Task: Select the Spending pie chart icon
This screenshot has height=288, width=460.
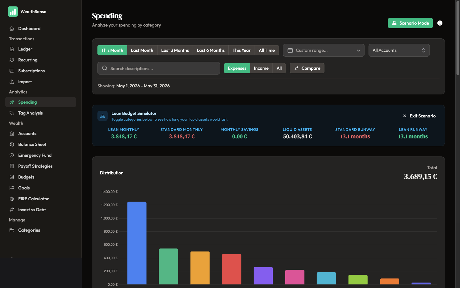Action: [x=12, y=102]
